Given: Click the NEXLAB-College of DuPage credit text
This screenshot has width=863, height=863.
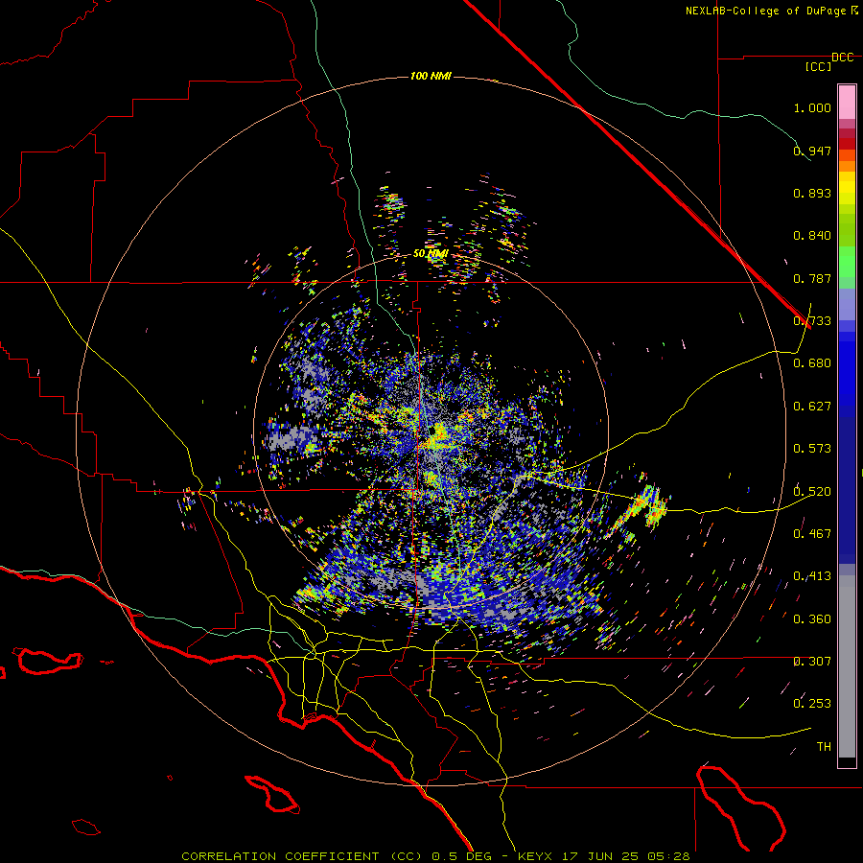Looking at the screenshot, I should point(765,11).
